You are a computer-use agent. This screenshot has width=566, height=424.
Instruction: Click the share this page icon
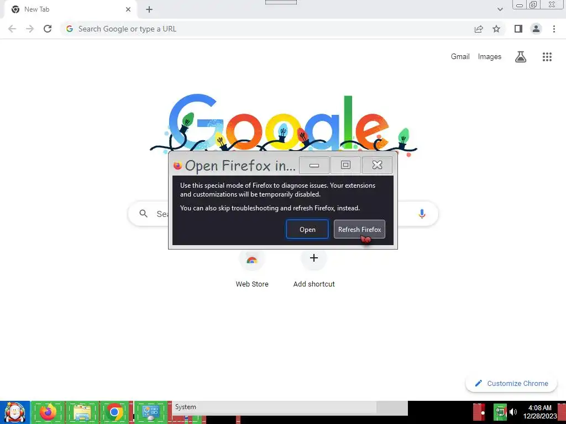[479, 29]
